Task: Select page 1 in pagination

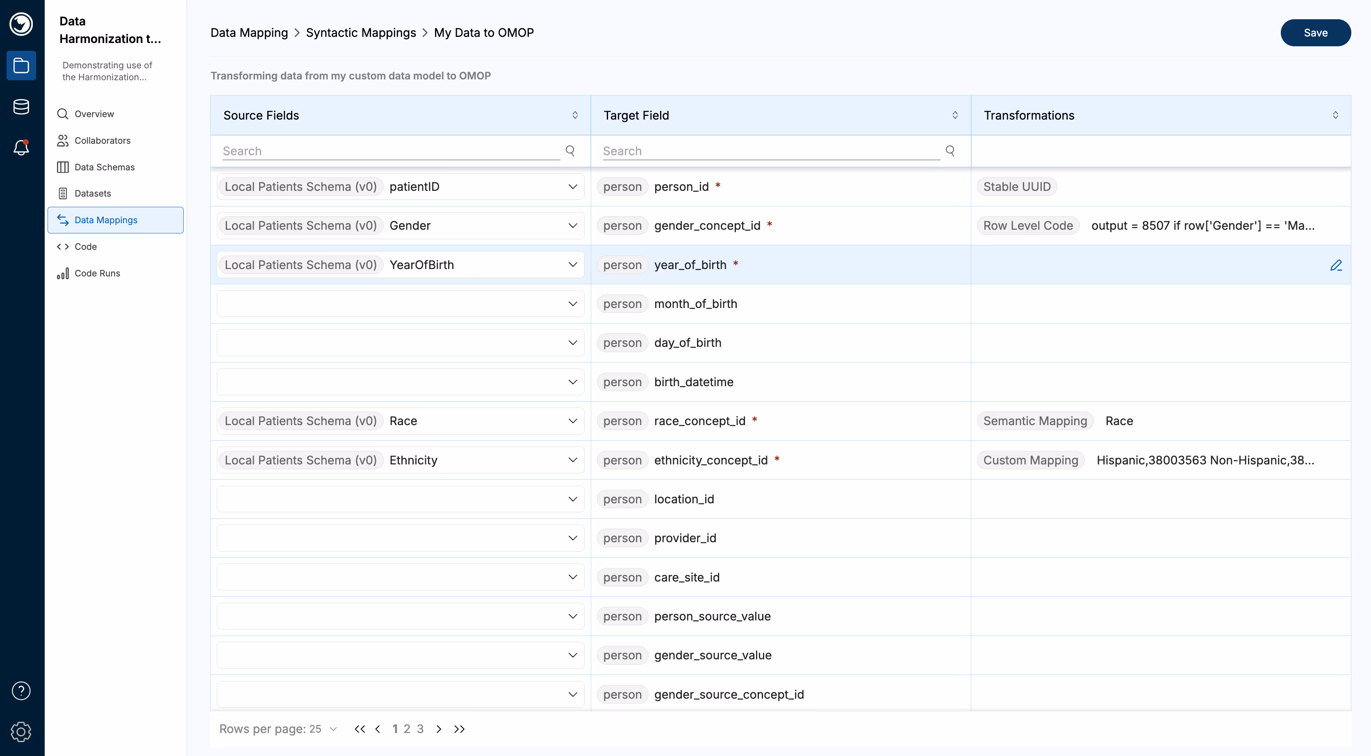Action: click(395, 729)
